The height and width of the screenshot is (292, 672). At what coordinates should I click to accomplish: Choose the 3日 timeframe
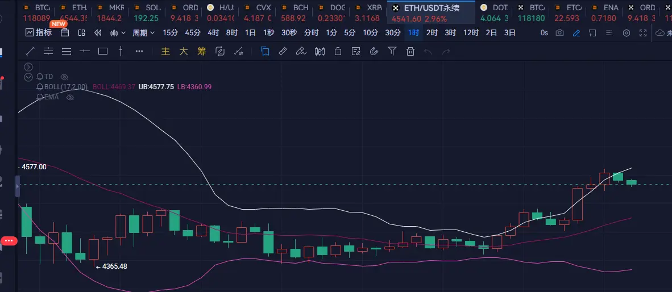pyautogui.click(x=509, y=32)
